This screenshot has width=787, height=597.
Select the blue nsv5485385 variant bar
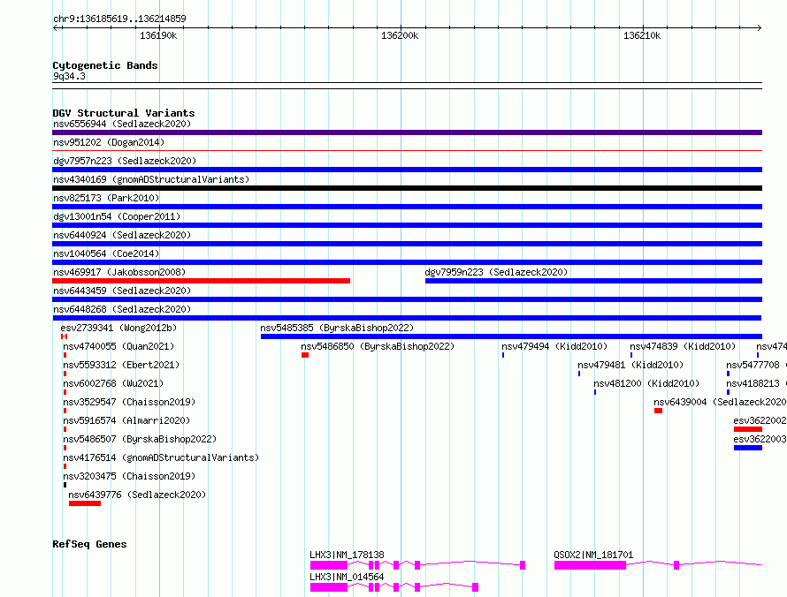[511, 336]
